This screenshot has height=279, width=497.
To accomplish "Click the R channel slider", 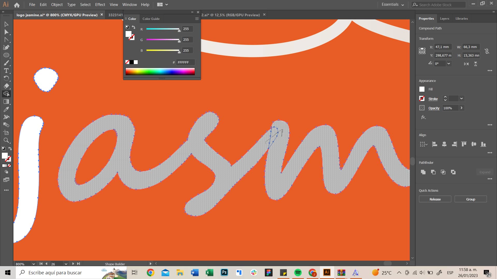I will tap(163, 29).
